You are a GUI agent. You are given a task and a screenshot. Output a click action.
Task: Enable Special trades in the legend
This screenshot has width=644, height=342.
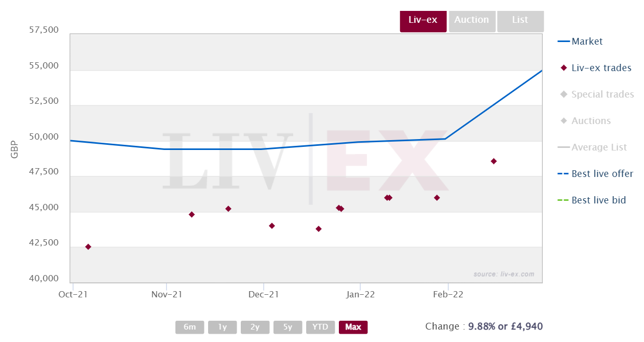pos(597,94)
